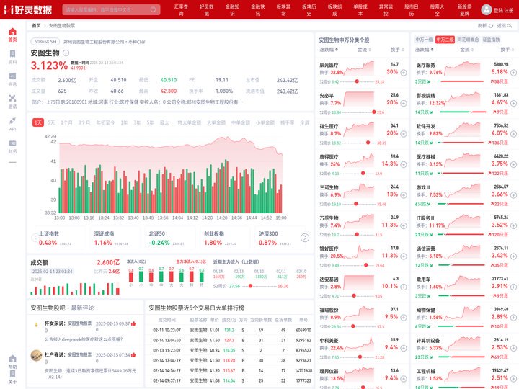The image size is (519, 389).
Task: Sort sector list by 换手
Action: pyautogui.click(x=507, y=50)
